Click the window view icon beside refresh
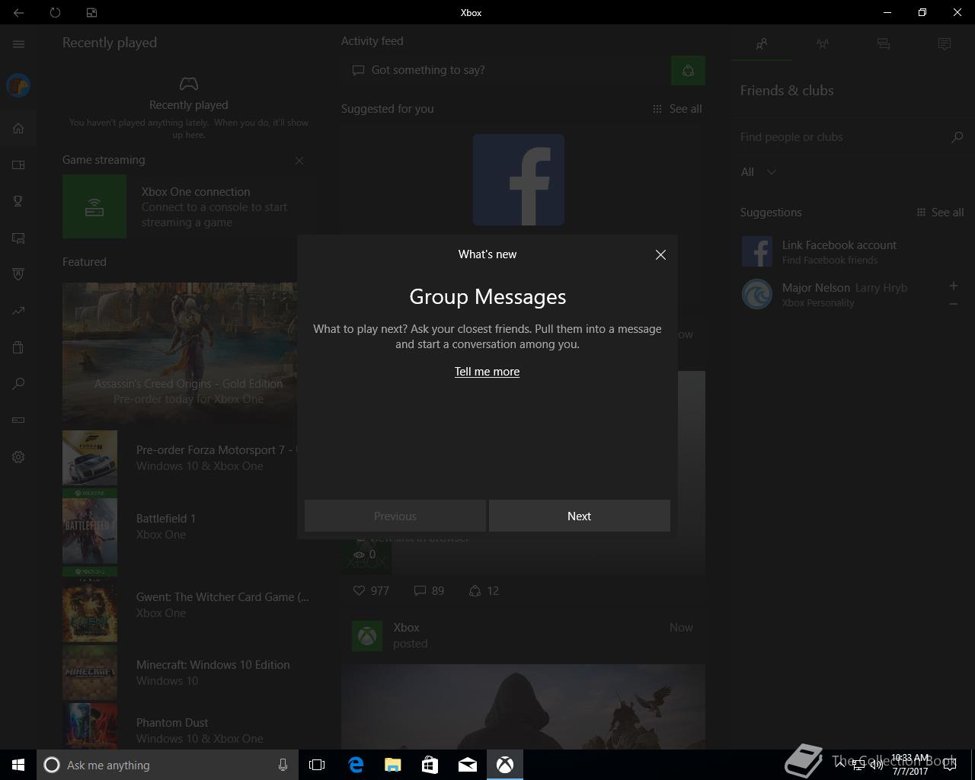 pyautogui.click(x=91, y=12)
